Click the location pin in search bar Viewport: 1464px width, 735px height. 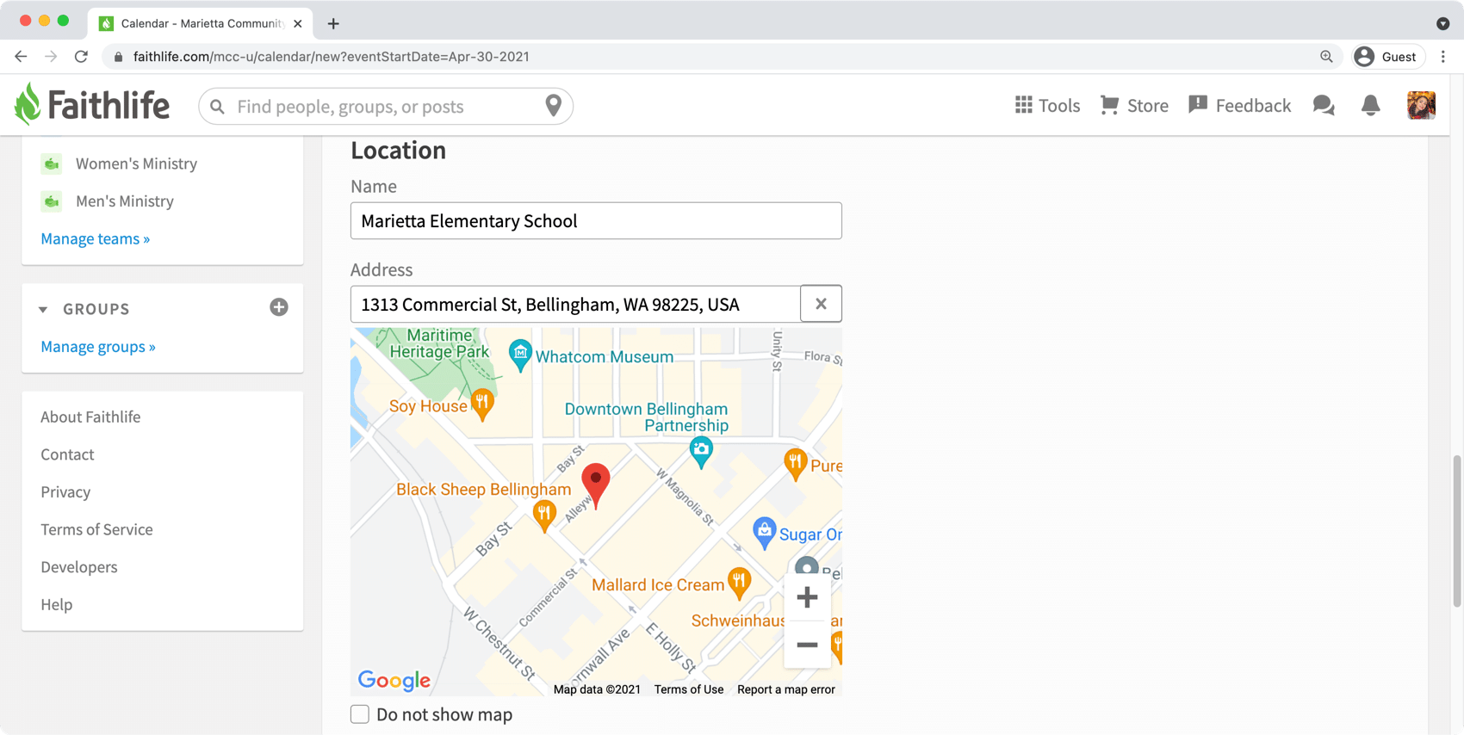554,105
